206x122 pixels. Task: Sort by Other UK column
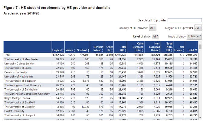109,48
